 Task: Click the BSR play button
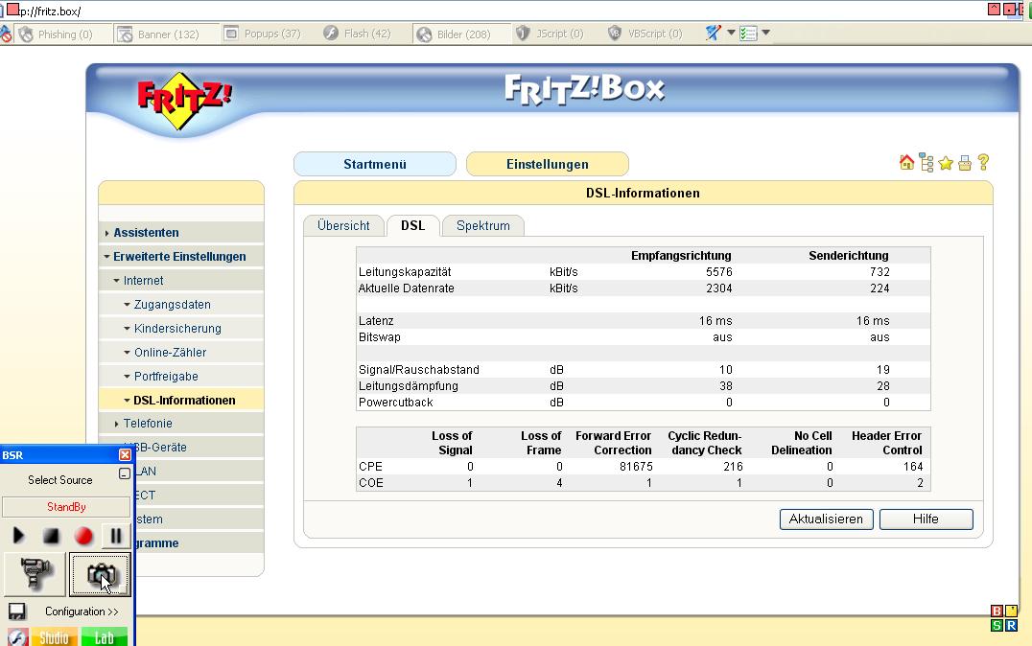[18, 536]
